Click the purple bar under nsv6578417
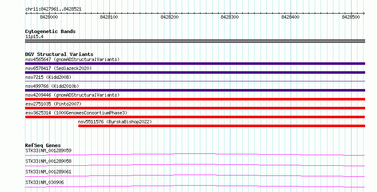Screen dimensions: 377x192 click(195, 72)
